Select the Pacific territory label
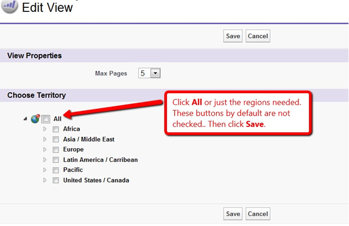 click(x=73, y=170)
